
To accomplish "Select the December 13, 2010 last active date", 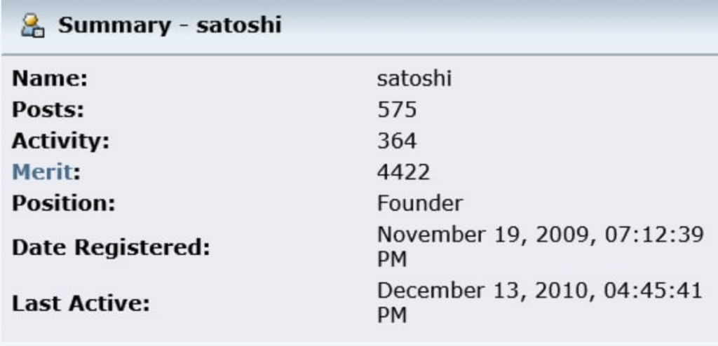I will (x=487, y=291).
